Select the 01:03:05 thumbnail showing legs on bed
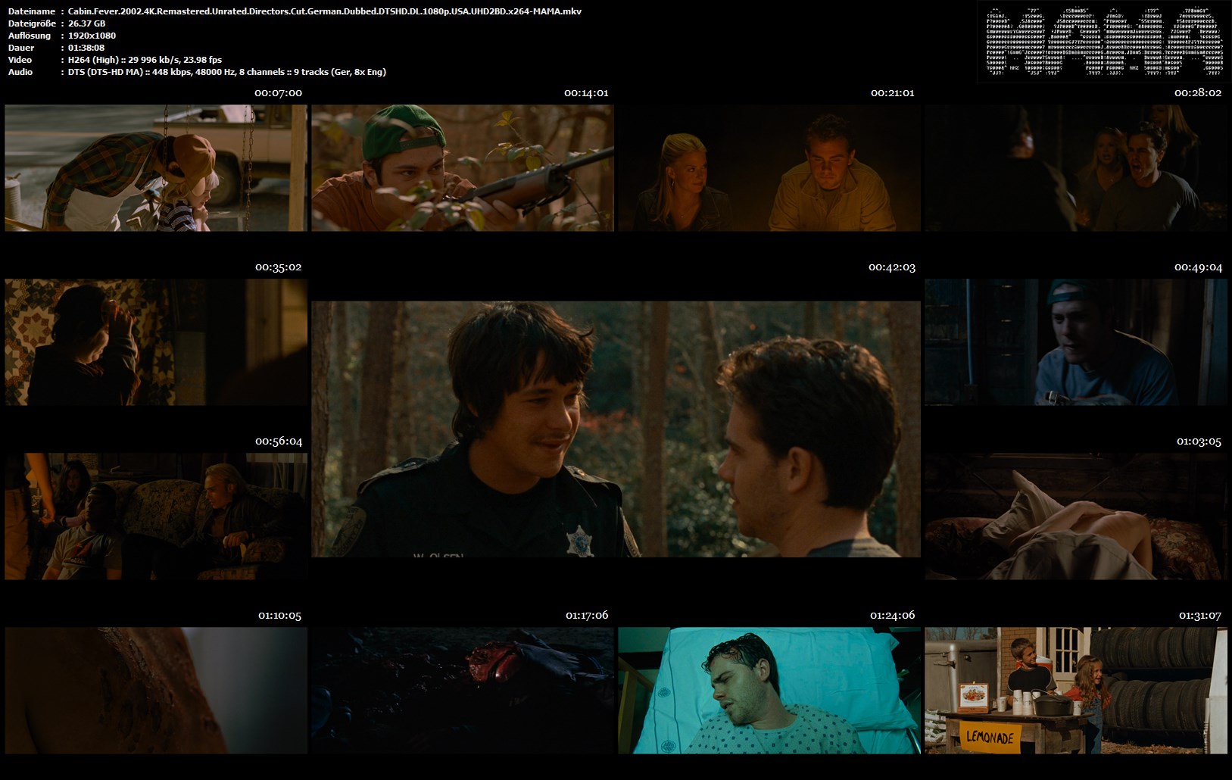1232x780 pixels. tap(1076, 516)
